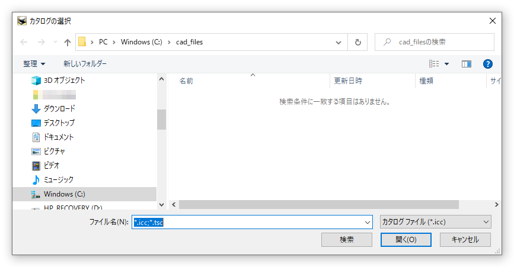Image resolution: width=514 pixels, height=267 pixels.
Task: Open the カタログ ファイル (*.icc) type dropdown
Action: [435, 222]
